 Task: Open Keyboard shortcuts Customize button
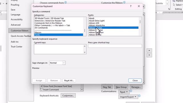68,96
